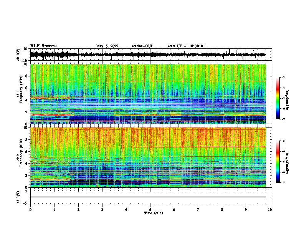This screenshot has width=304, height=235.
Task: Click the "2" kHz tick of ch.1 spectrogram
Action: coord(27,112)
